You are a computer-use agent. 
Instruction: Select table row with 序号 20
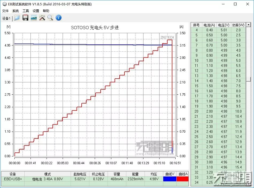pos(218,111)
